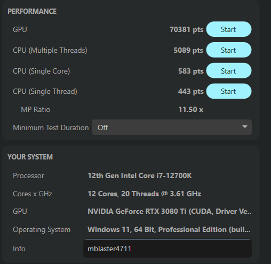The image size is (271, 264).
Task: Click the MP Ratio value 11.50 x
Action: click(x=191, y=109)
